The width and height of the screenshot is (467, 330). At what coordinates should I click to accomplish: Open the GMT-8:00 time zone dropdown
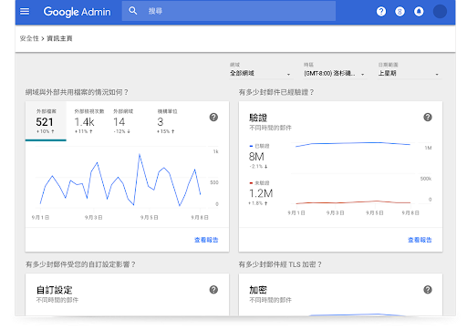click(335, 73)
